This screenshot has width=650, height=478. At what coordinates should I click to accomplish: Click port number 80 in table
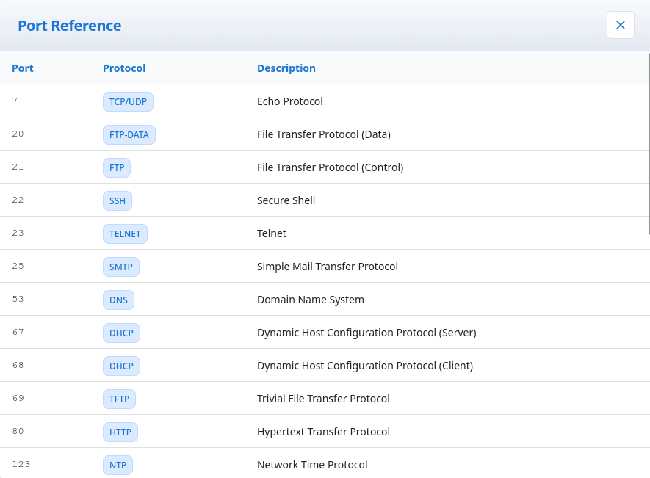[18, 431]
